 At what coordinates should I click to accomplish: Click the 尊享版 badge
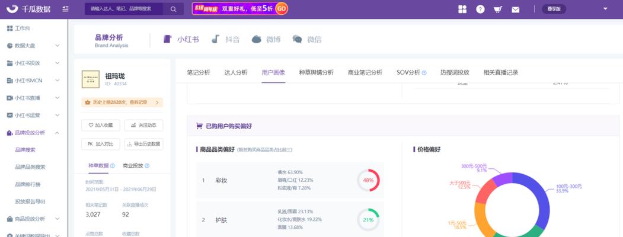point(554,9)
